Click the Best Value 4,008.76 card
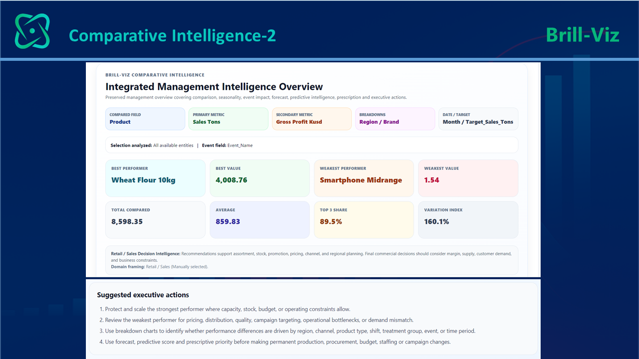The width and height of the screenshot is (639, 359). click(x=260, y=178)
